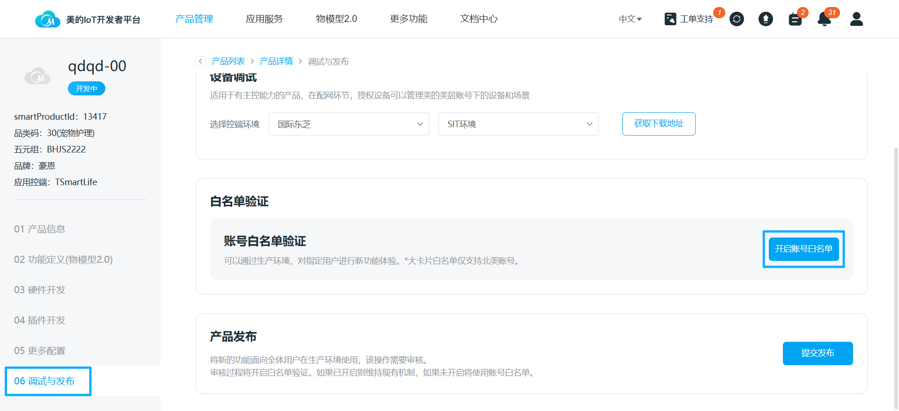
Task: Open the 中文 language switcher
Action: pyautogui.click(x=630, y=19)
